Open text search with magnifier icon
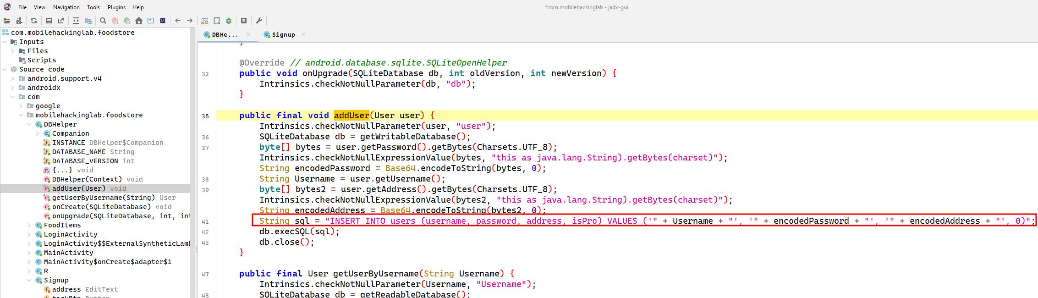This screenshot has width=1038, height=298. click(x=103, y=21)
